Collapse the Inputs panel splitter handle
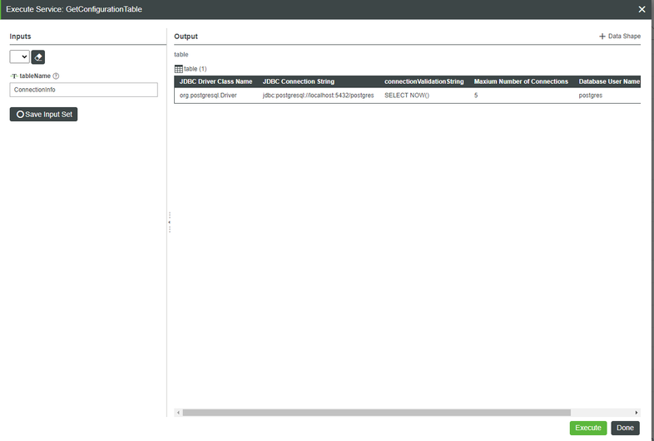The width and height of the screenshot is (654, 441). pos(170,222)
